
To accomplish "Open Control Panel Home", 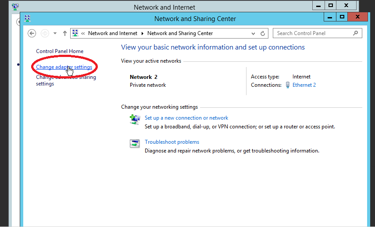I will tap(60, 51).
